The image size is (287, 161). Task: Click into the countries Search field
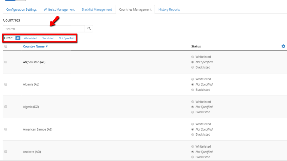44,29
